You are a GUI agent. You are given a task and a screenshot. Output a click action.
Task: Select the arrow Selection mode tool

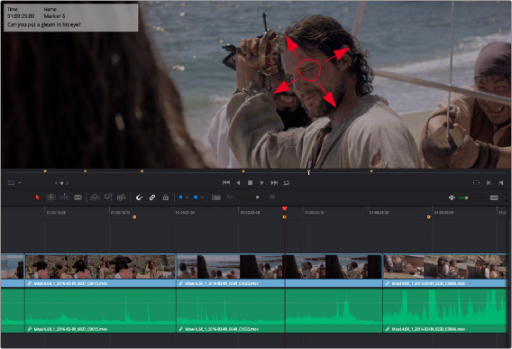37,197
